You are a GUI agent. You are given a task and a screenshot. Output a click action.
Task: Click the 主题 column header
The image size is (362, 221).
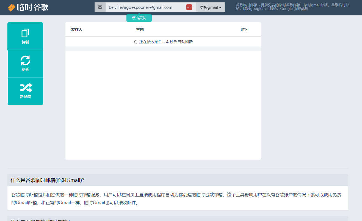pos(140,29)
